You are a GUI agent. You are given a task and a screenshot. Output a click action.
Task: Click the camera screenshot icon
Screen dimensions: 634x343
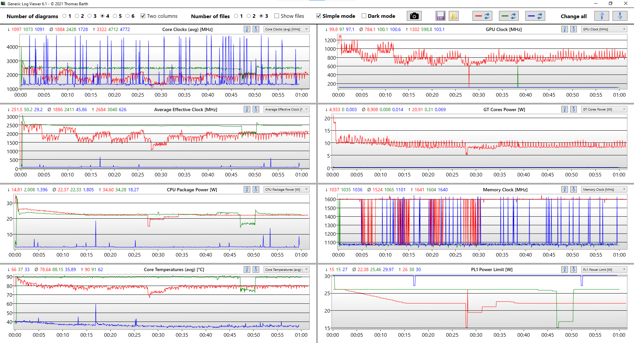click(414, 16)
